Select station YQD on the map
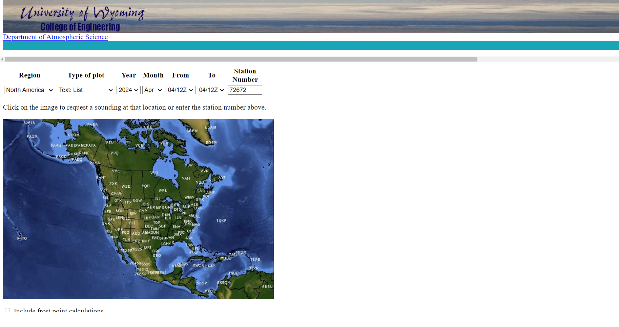619x327 pixels. tap(146, 186)
